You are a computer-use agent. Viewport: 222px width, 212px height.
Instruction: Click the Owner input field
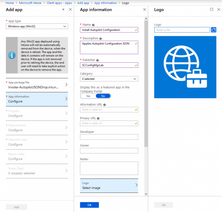pos(109,151)
